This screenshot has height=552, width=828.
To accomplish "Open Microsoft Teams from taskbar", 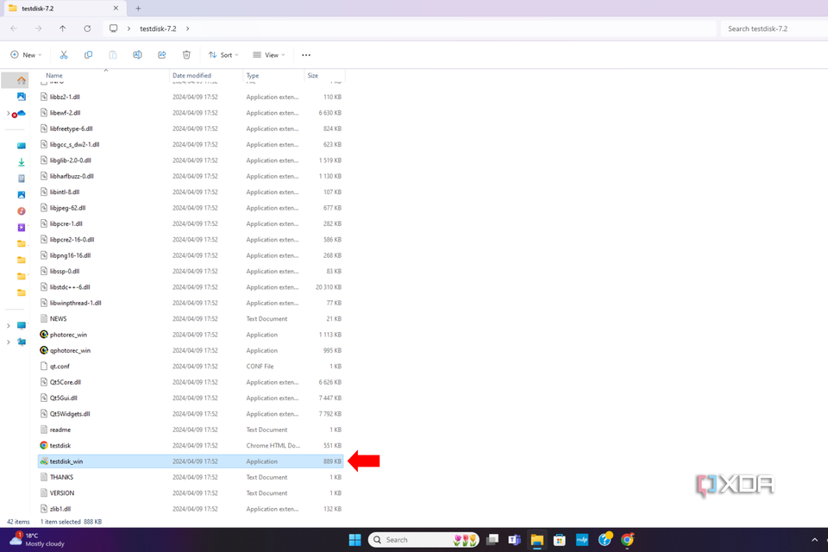I will (x=514, y=539).
